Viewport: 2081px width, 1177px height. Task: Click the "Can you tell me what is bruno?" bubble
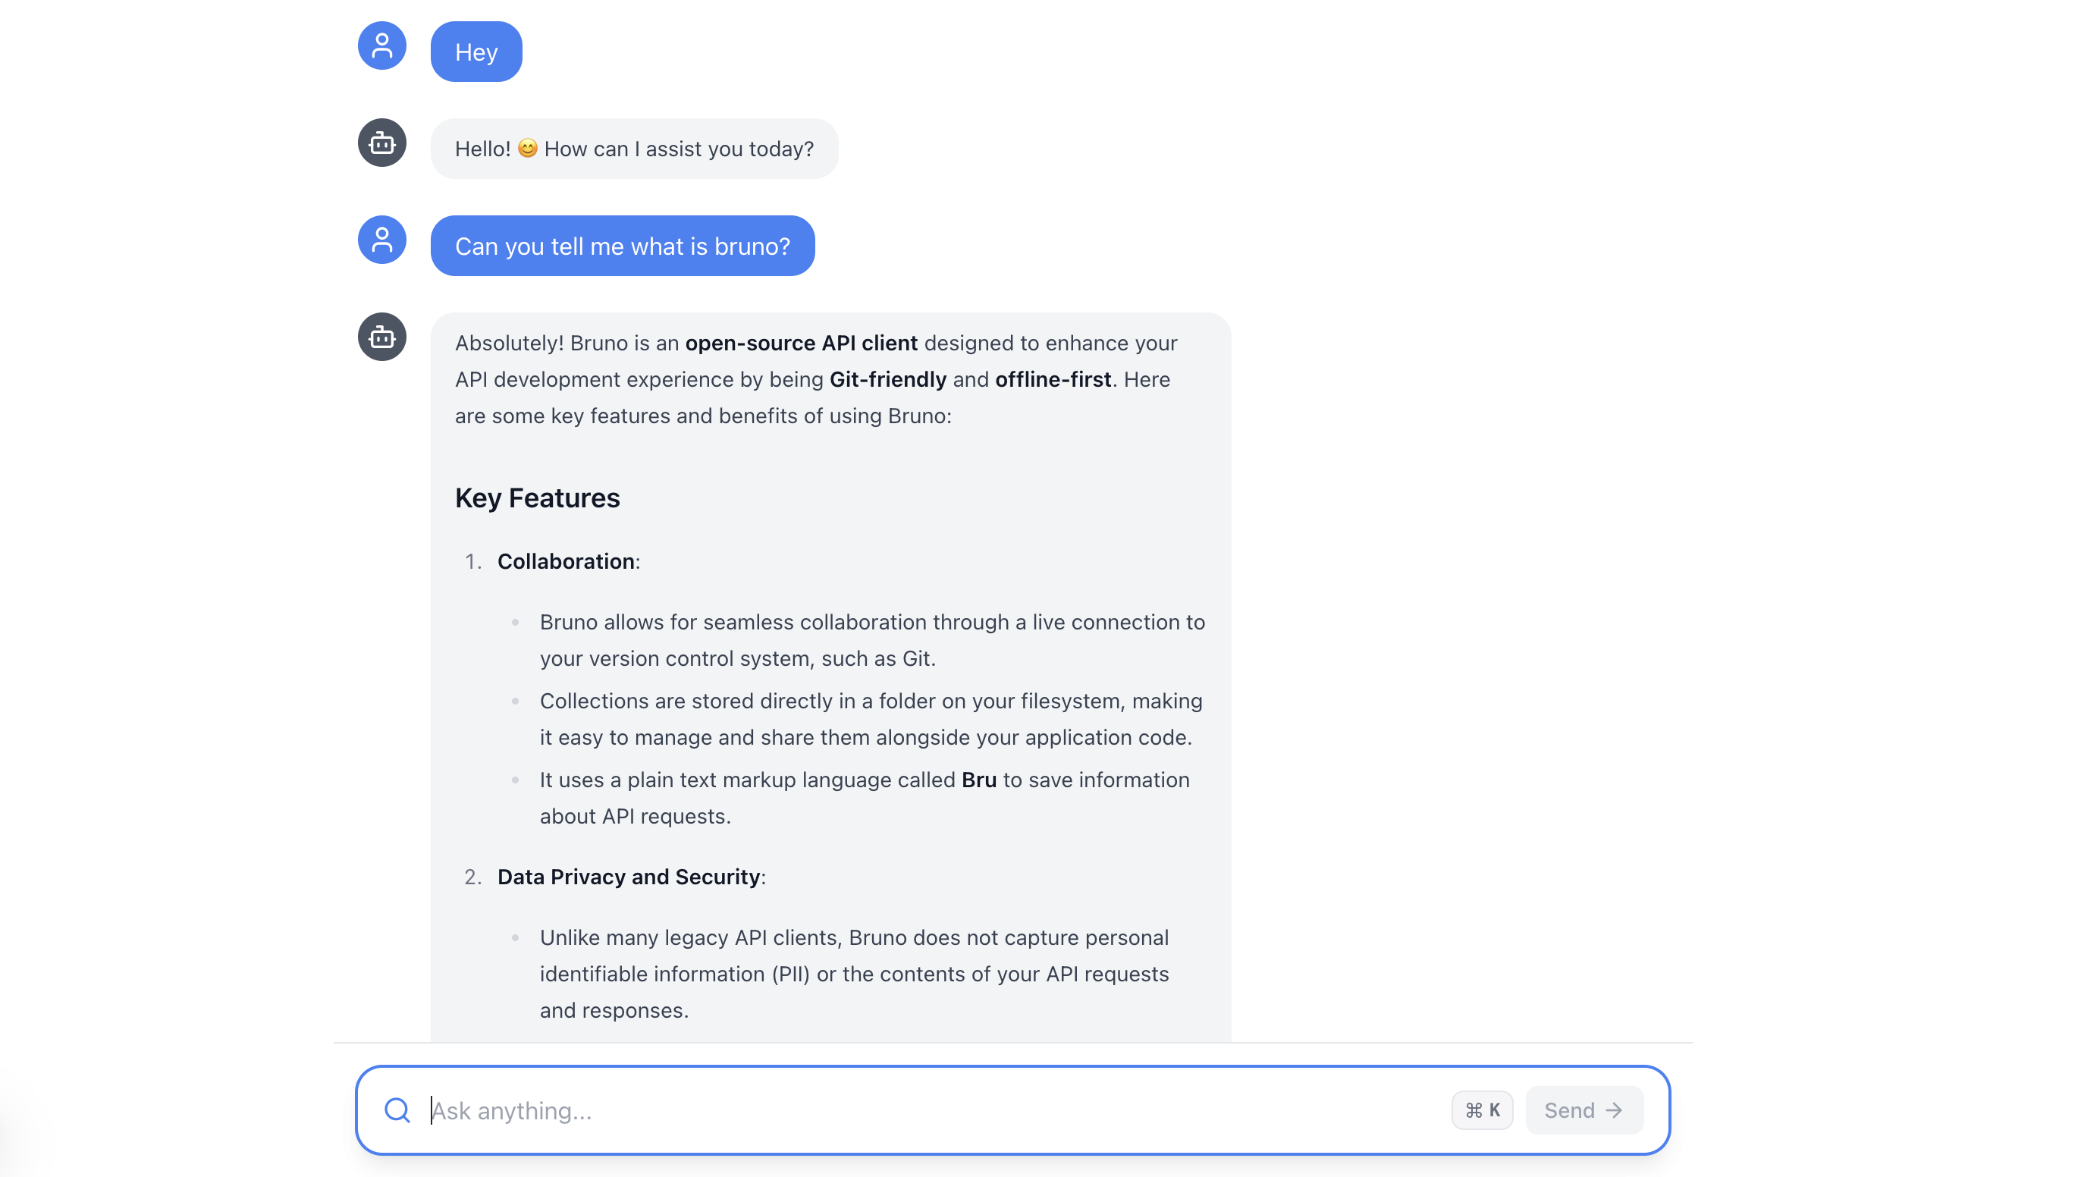pos(623,246)
